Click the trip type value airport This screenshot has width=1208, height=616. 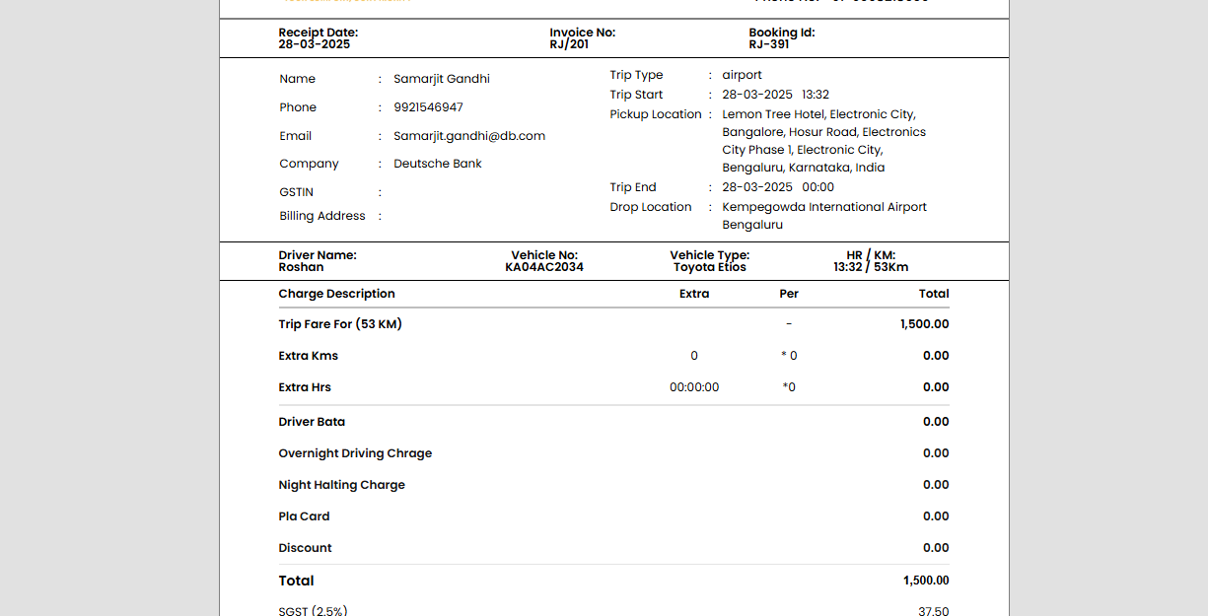(x=742, y=75)
